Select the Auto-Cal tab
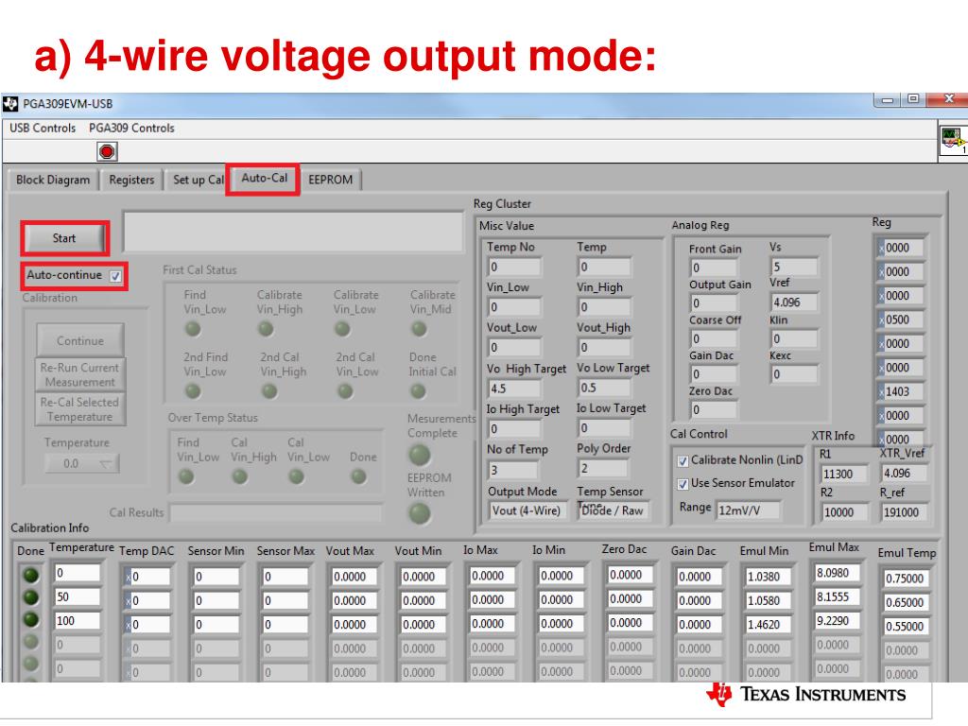This screenshot has height=726, width=968. 265,179
